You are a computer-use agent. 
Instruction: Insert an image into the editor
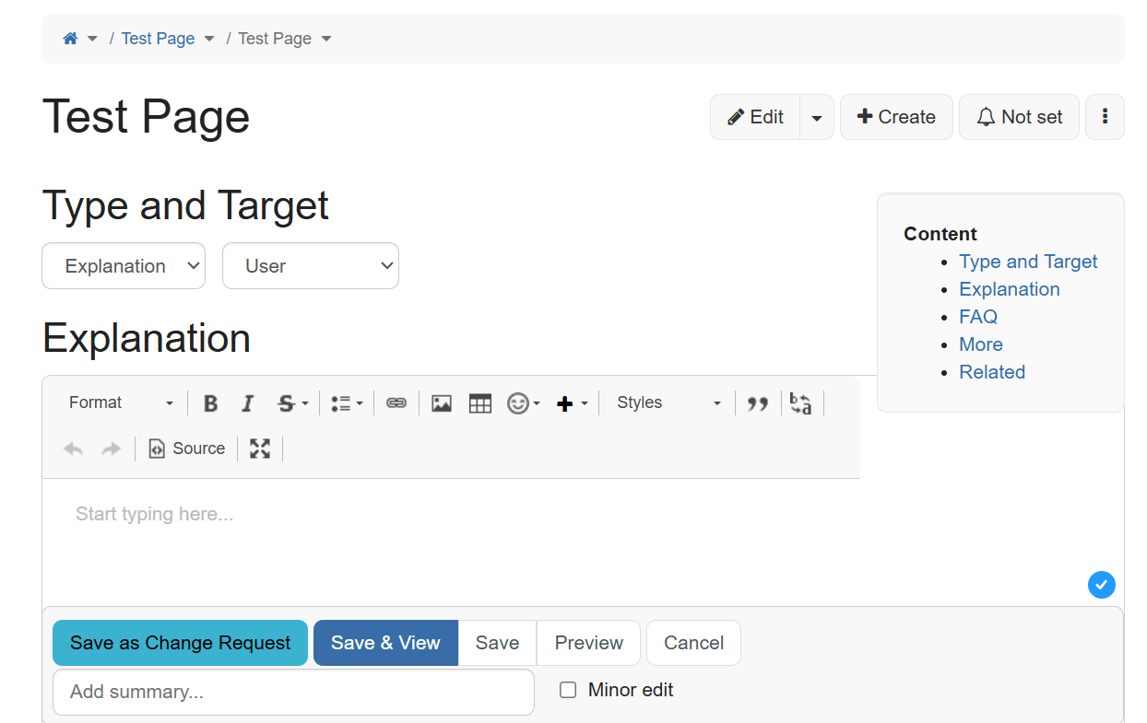442,403
